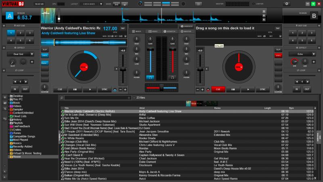The image size is (323, 182).
Task: Click deck A album art thumbnail
Action: coord(48,15)
